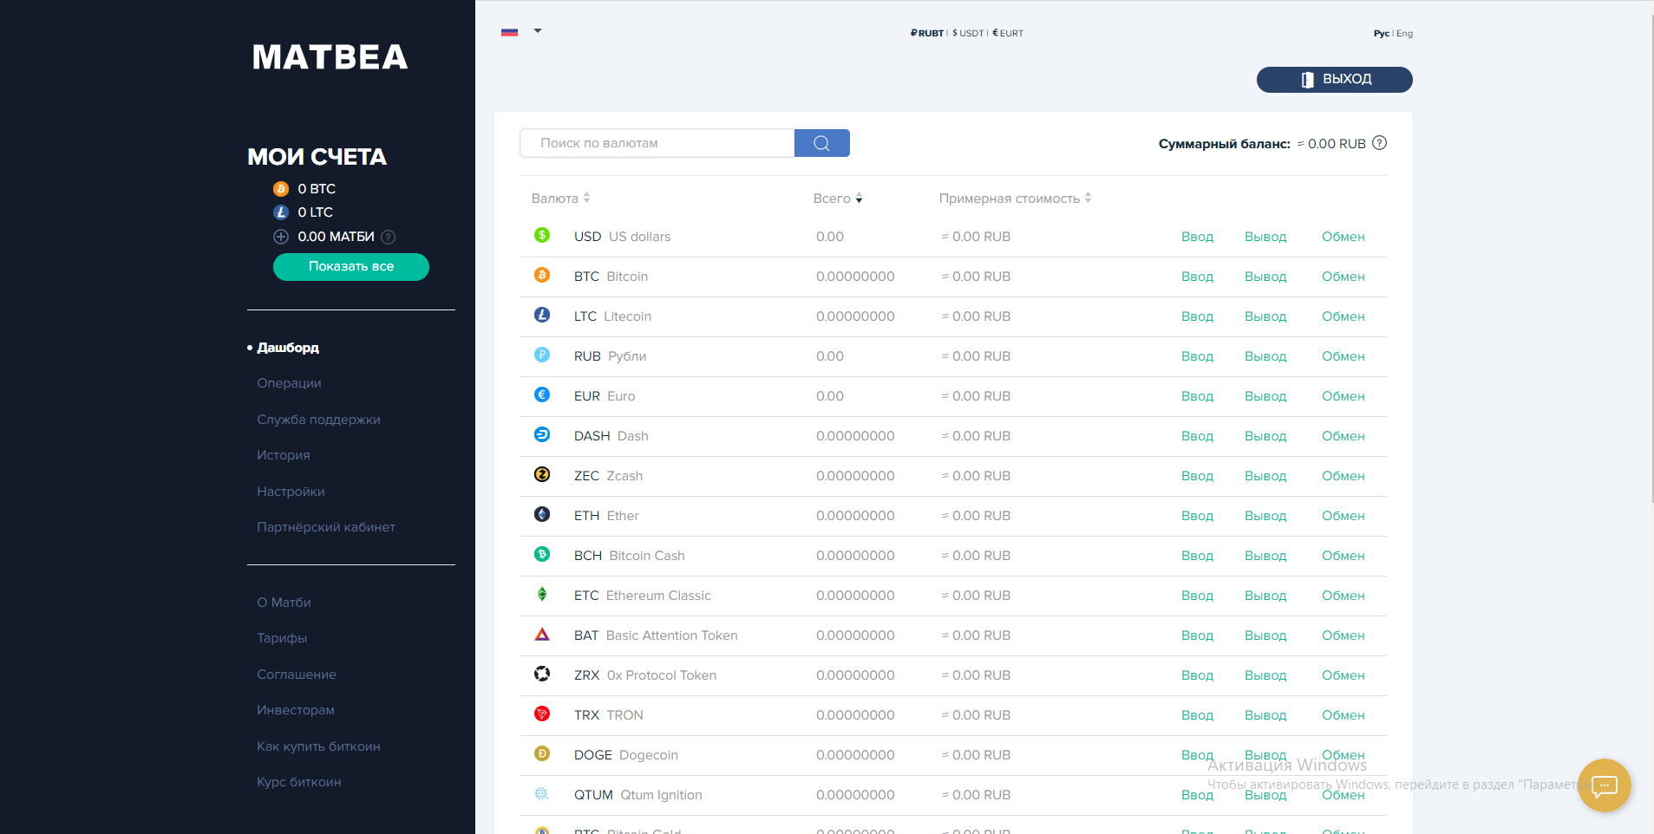
Task: Click the Russian flag icon
Action: point(510,32)
